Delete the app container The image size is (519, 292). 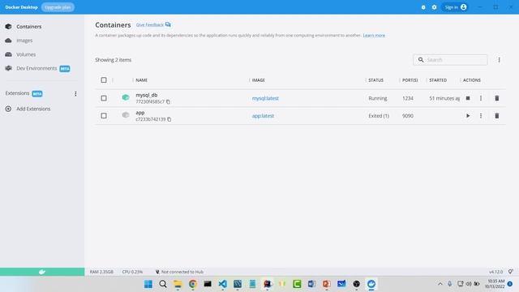point(496,115)
